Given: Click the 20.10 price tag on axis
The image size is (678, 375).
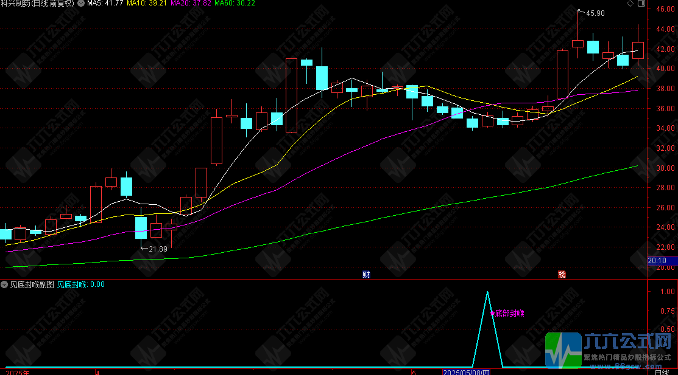Looking at the screenshot, I should pos(657,261).
